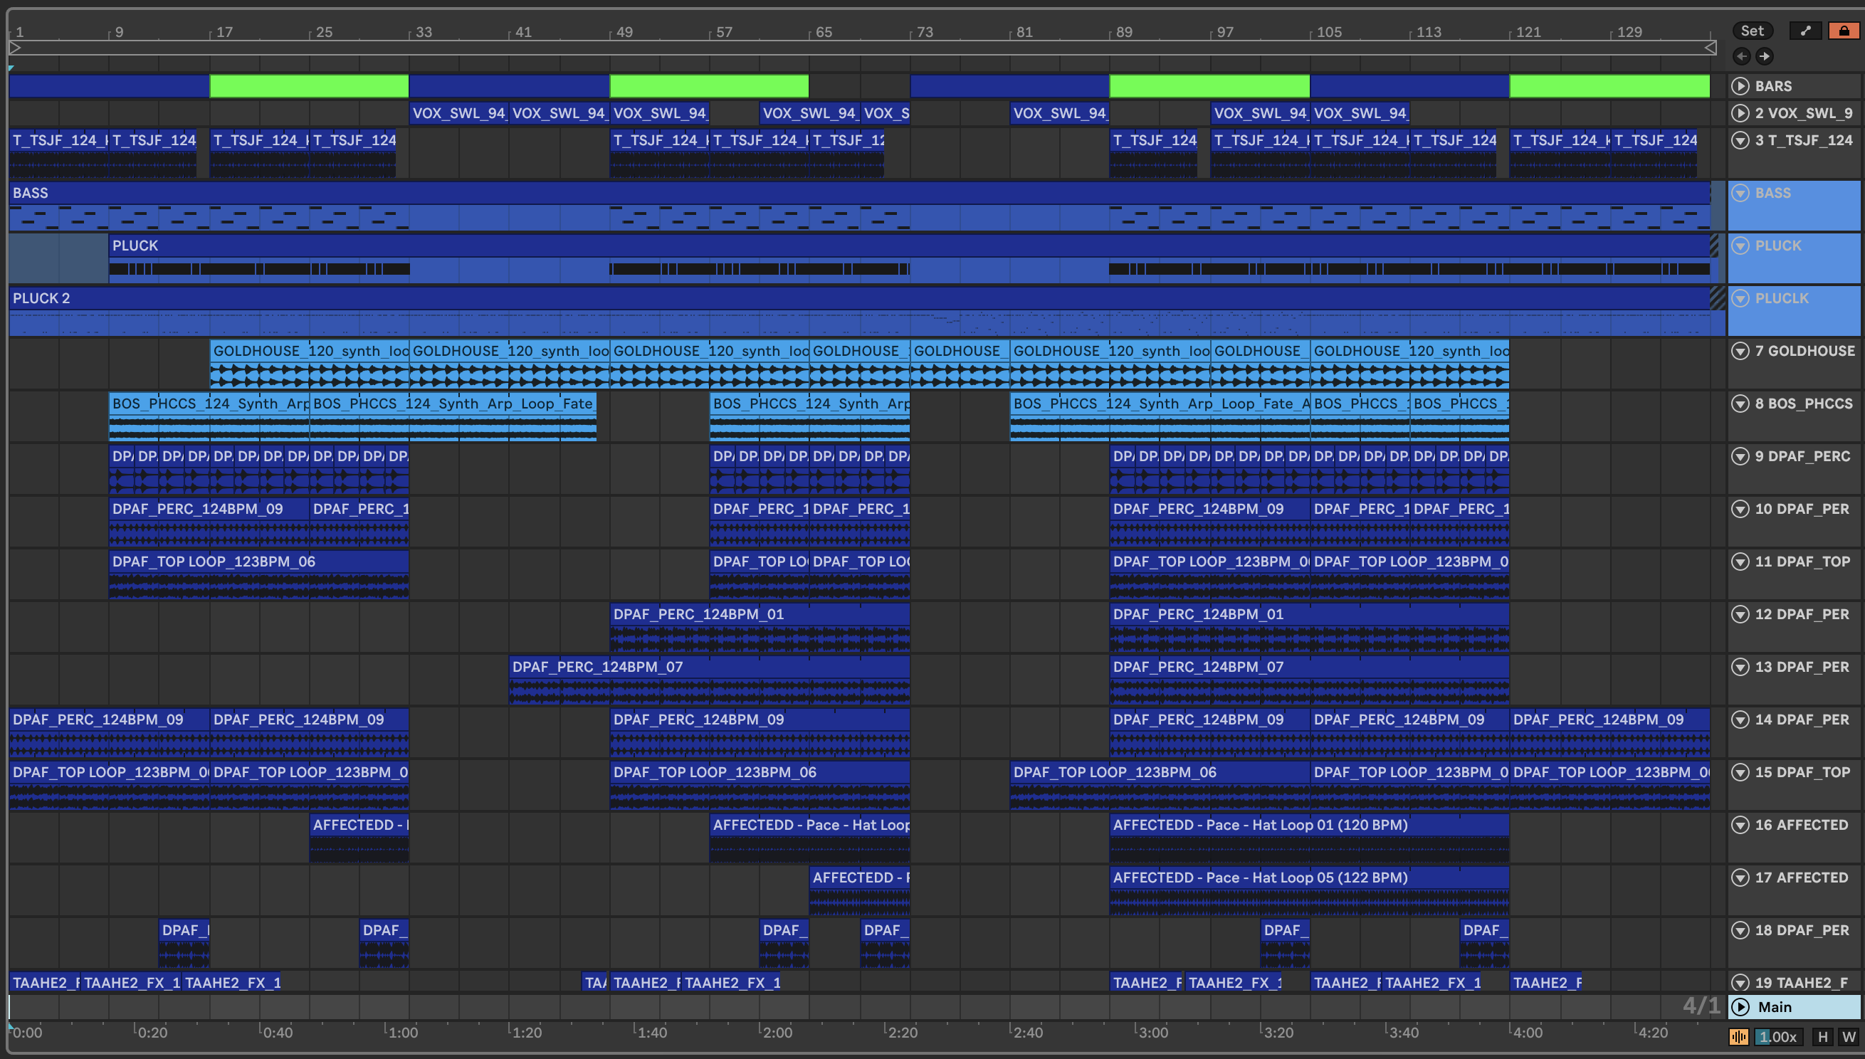
Task: Collapse the 11 DPAF_TOP track
Action: click(x=1740, y=562)
